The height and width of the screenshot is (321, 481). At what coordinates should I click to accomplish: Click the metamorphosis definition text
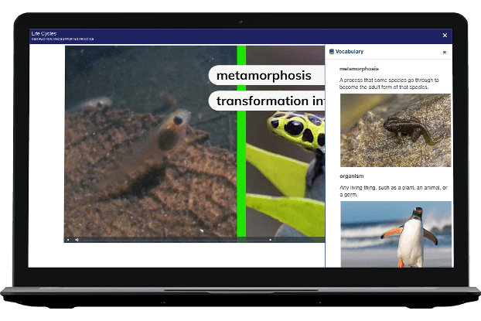[389, 84]
